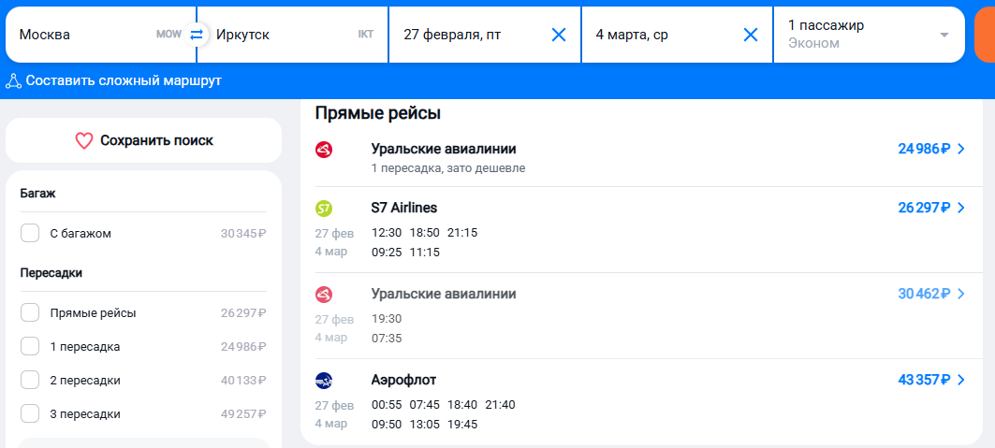Image resolution: width=995 pixels, height=448 pixels.
Task: Select S7 departure time 18:50
Action: [425, 233]
